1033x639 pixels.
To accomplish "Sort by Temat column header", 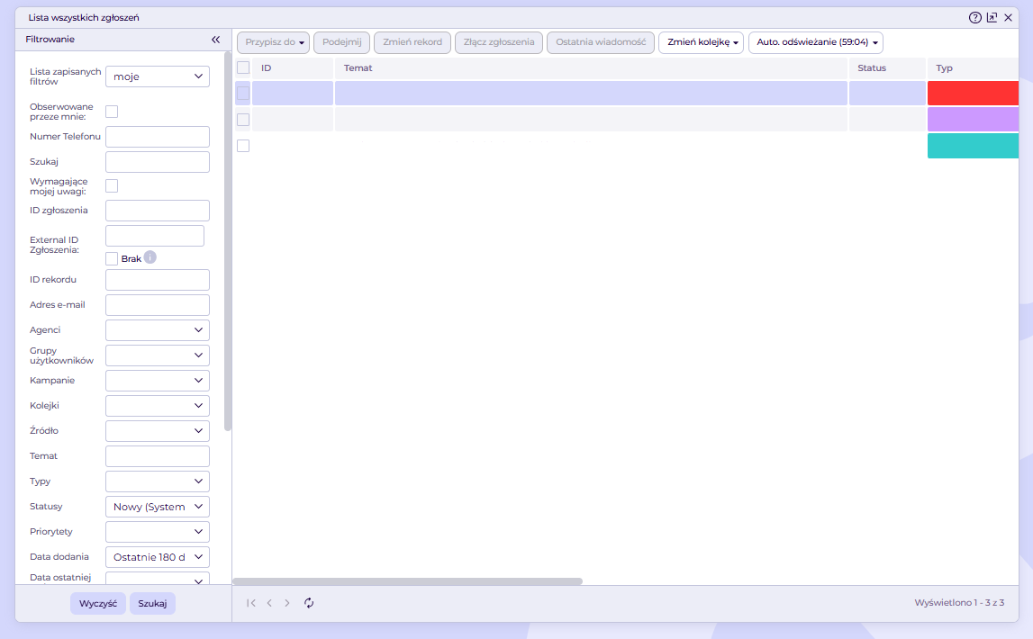I will point(591,67).
